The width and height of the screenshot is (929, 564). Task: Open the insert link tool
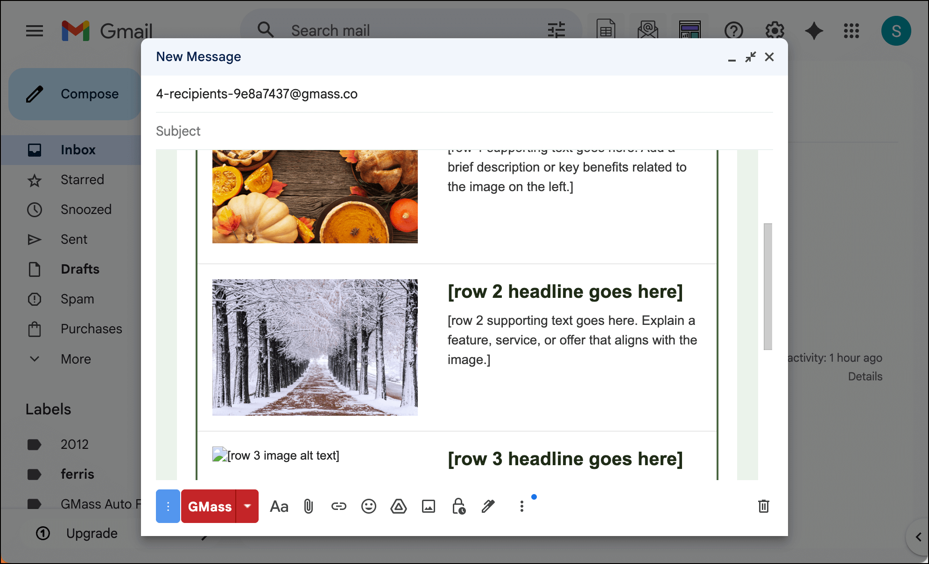[338, 506]
